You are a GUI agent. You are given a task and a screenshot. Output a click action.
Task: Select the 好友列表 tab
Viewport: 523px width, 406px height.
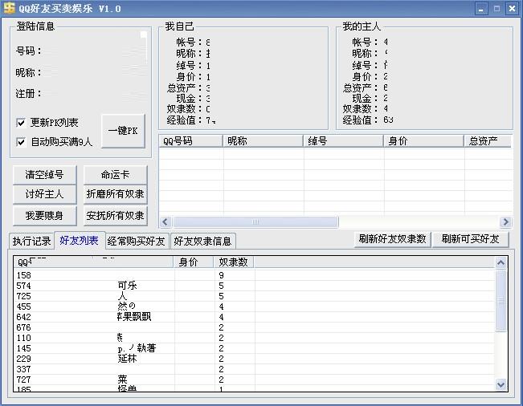tap(80, 240)
